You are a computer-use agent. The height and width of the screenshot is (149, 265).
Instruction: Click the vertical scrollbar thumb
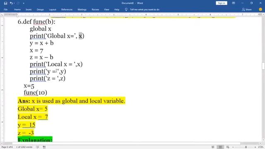(263, 66)
